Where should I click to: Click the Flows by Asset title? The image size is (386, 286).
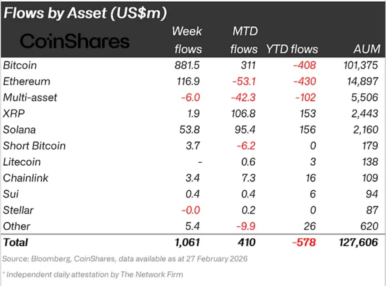point(85,13)
